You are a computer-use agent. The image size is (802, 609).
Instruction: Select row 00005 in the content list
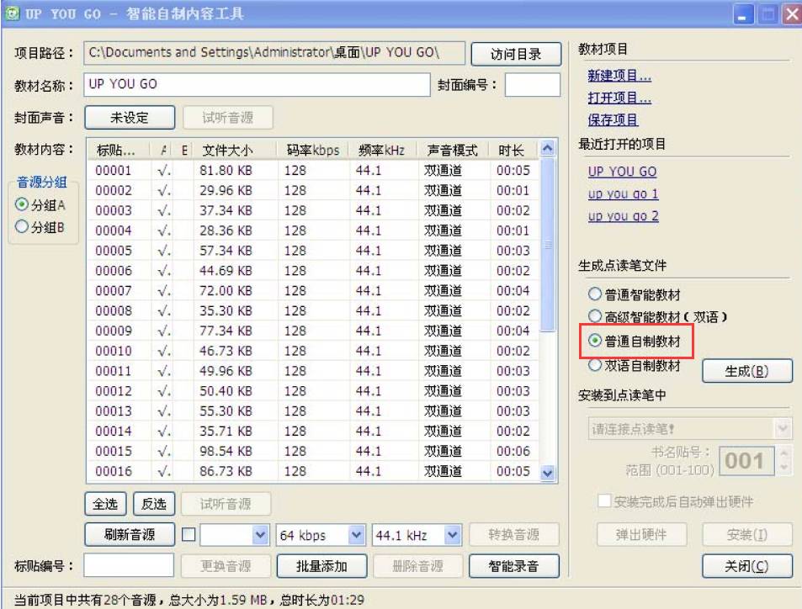coord(114,251)
